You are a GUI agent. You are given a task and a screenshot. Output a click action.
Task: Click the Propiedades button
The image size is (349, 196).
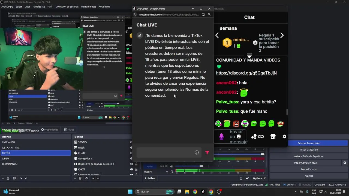[x=49, y=130]
